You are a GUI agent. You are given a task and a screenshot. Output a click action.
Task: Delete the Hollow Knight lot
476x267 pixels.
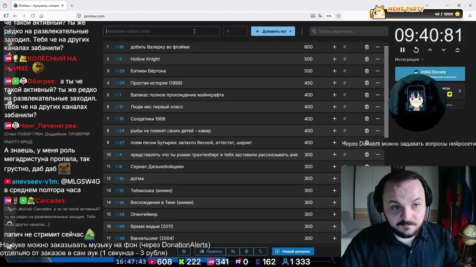click(367, 59)
